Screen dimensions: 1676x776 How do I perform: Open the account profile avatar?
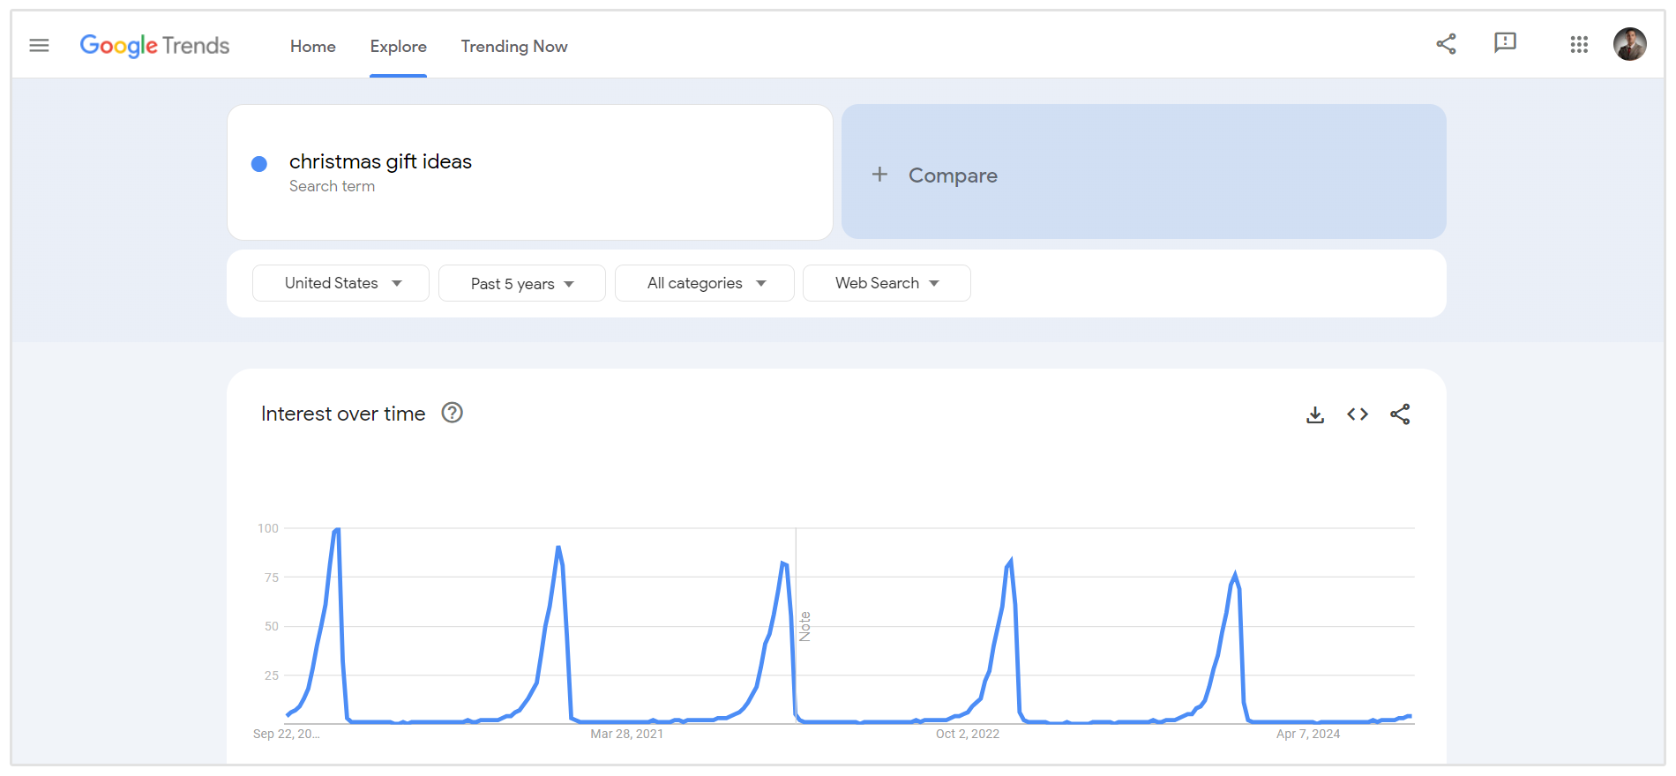pos(1629,44)
